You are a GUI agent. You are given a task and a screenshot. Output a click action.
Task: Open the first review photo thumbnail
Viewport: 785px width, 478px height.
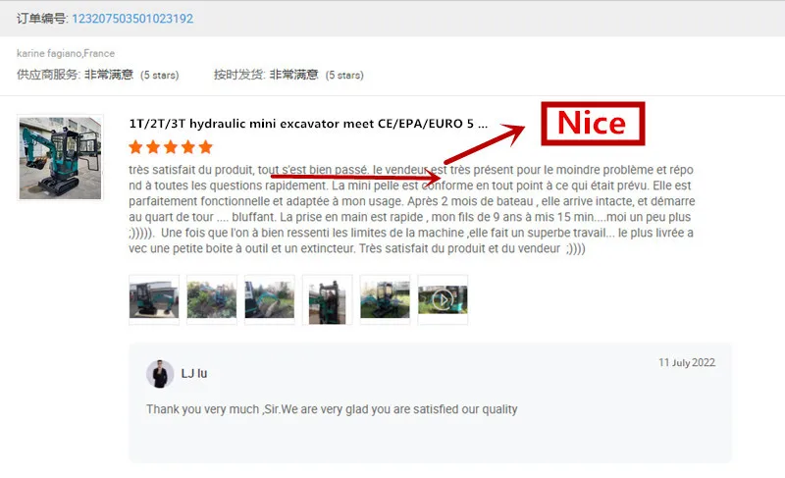point(154,299)
